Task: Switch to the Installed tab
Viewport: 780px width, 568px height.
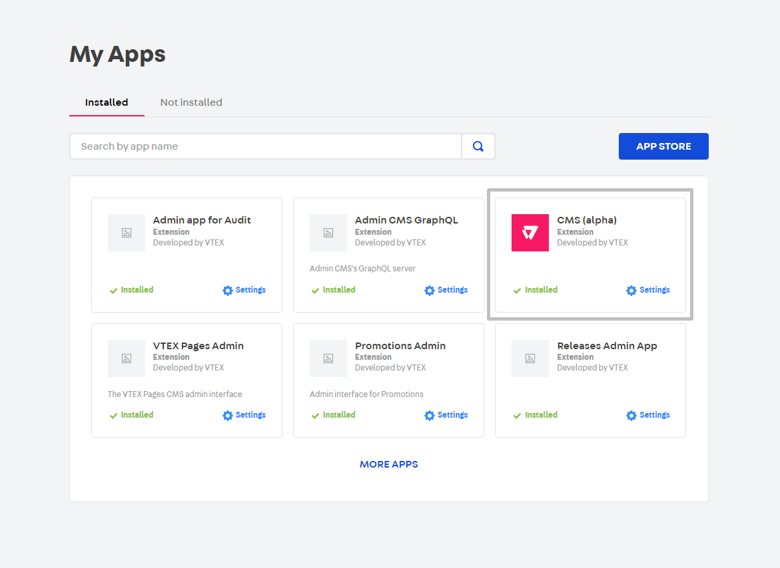Action: (x=107, y=102)
